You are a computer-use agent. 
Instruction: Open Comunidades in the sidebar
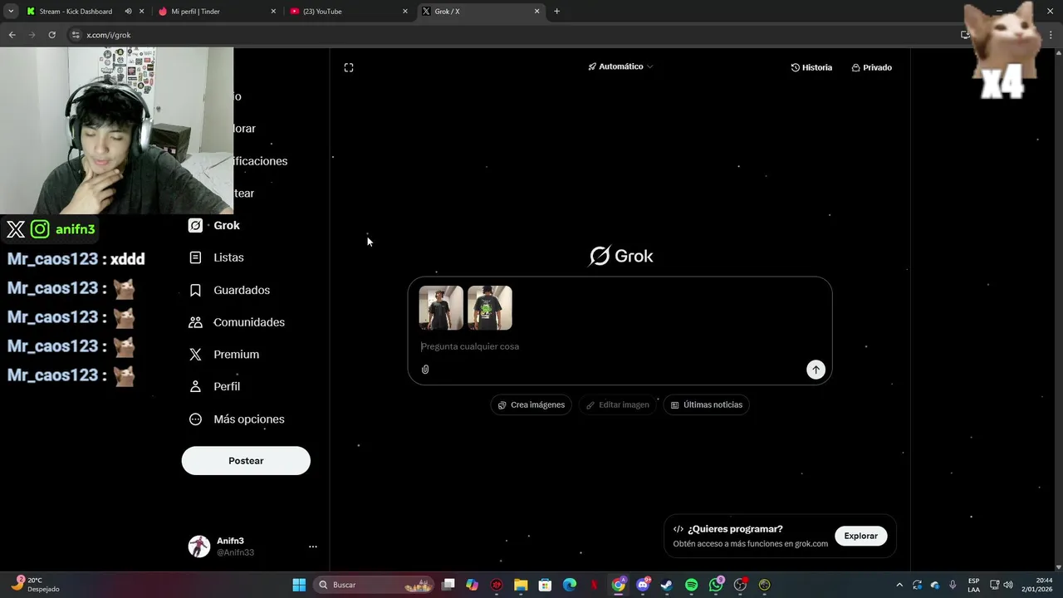237,322
